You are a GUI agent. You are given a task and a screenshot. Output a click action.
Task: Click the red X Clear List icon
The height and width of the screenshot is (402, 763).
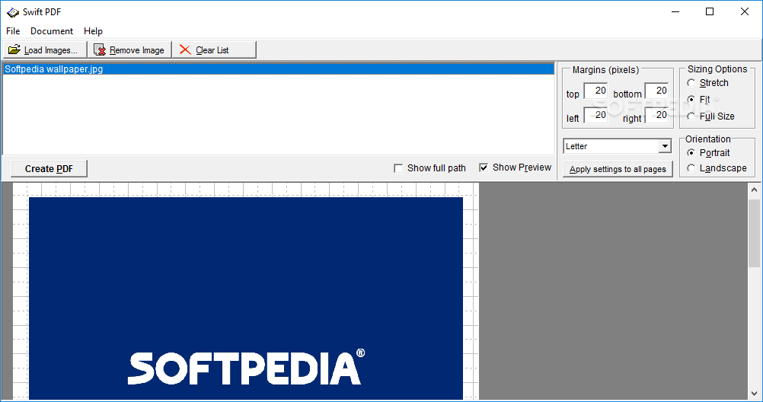click(185, 49)
